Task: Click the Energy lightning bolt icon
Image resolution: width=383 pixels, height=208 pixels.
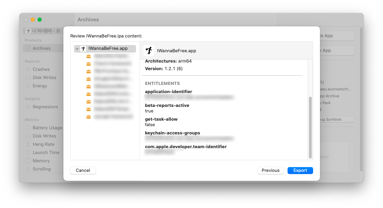Action: click(28, 86)
